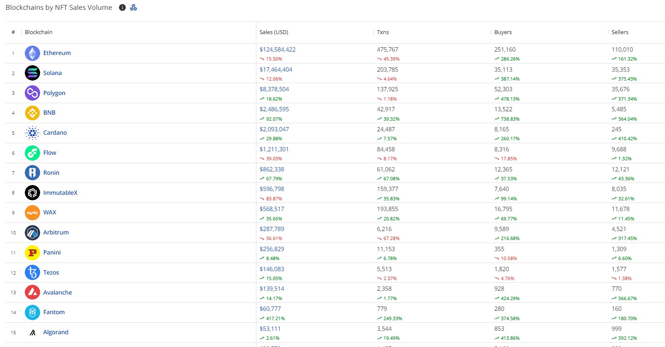The image size is (665, 347).
Task: Click the info icon beside the table title
Action: [x=122, y=8]
